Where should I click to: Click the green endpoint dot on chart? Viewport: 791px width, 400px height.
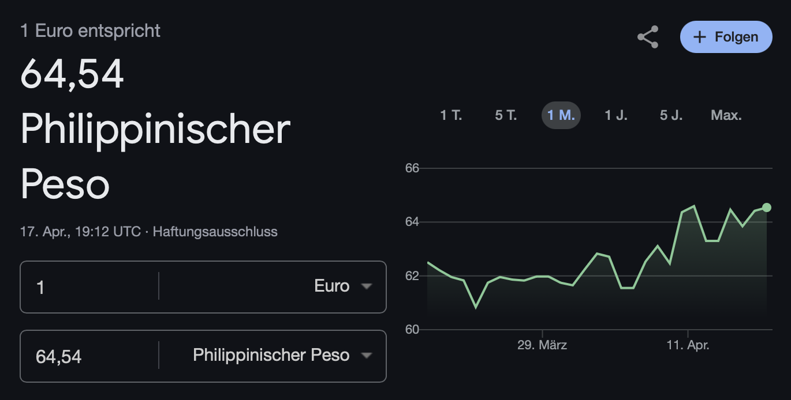click(x=767, y=207)
